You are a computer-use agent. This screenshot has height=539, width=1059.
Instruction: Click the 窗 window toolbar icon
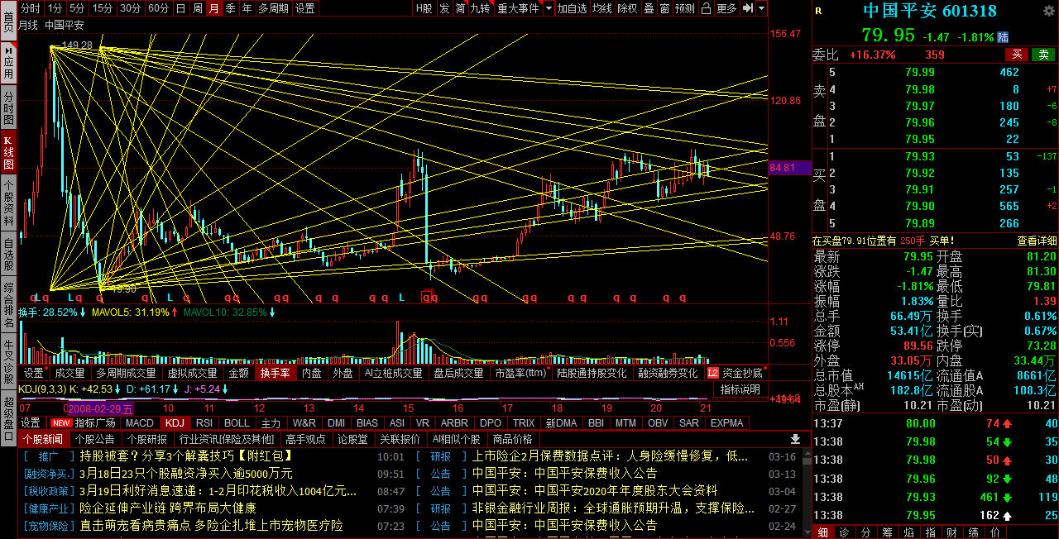pos(664,8)
